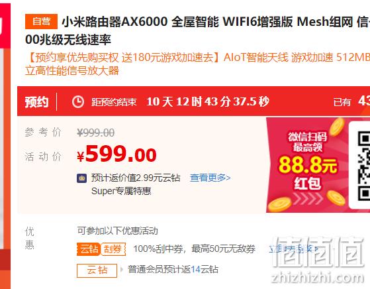Click the blue 云钻 crown icon
370x289 pixels.
coord(81,178)
